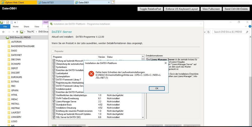Open the File menu tab

click(5, 26)
